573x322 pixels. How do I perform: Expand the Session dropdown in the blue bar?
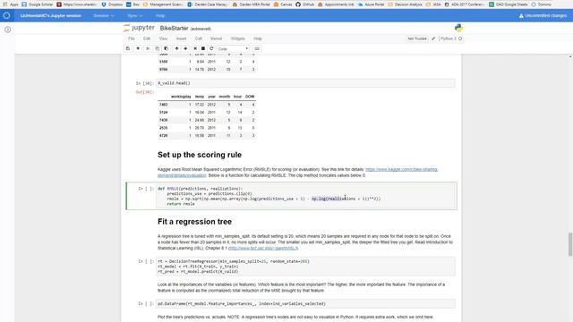(x=104, y=16)
